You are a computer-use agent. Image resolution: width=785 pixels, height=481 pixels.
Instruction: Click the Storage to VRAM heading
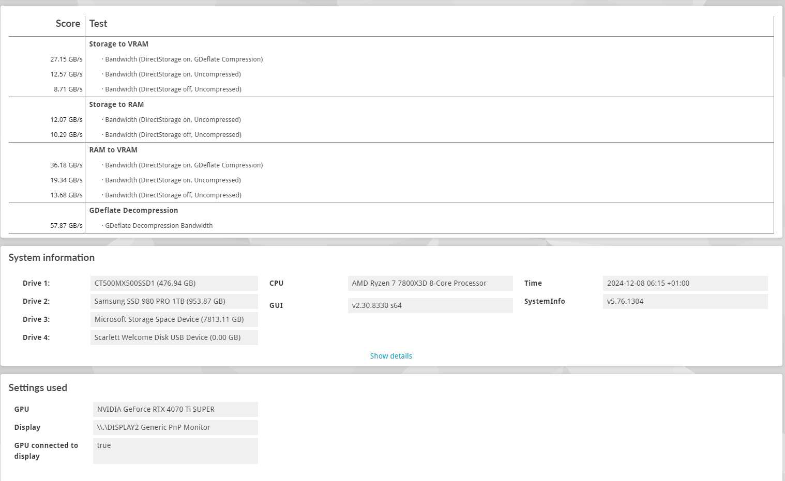(118, 44)
